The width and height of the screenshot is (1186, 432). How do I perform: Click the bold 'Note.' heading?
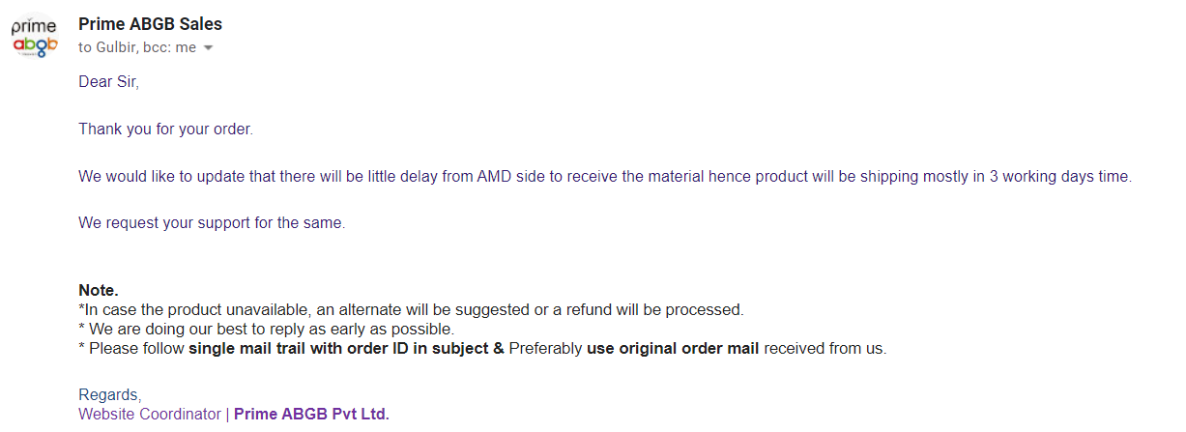tap(99, 290)
